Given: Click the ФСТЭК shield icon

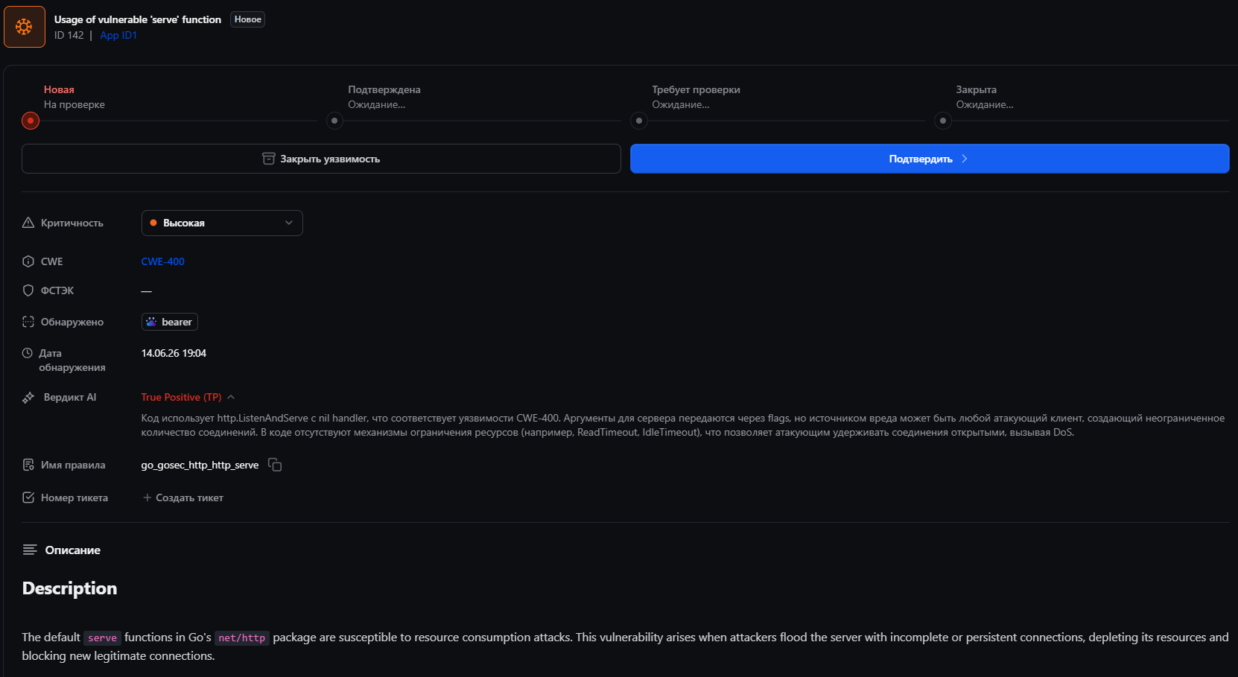Looking at the screenshot, I should tap(28, 290).
